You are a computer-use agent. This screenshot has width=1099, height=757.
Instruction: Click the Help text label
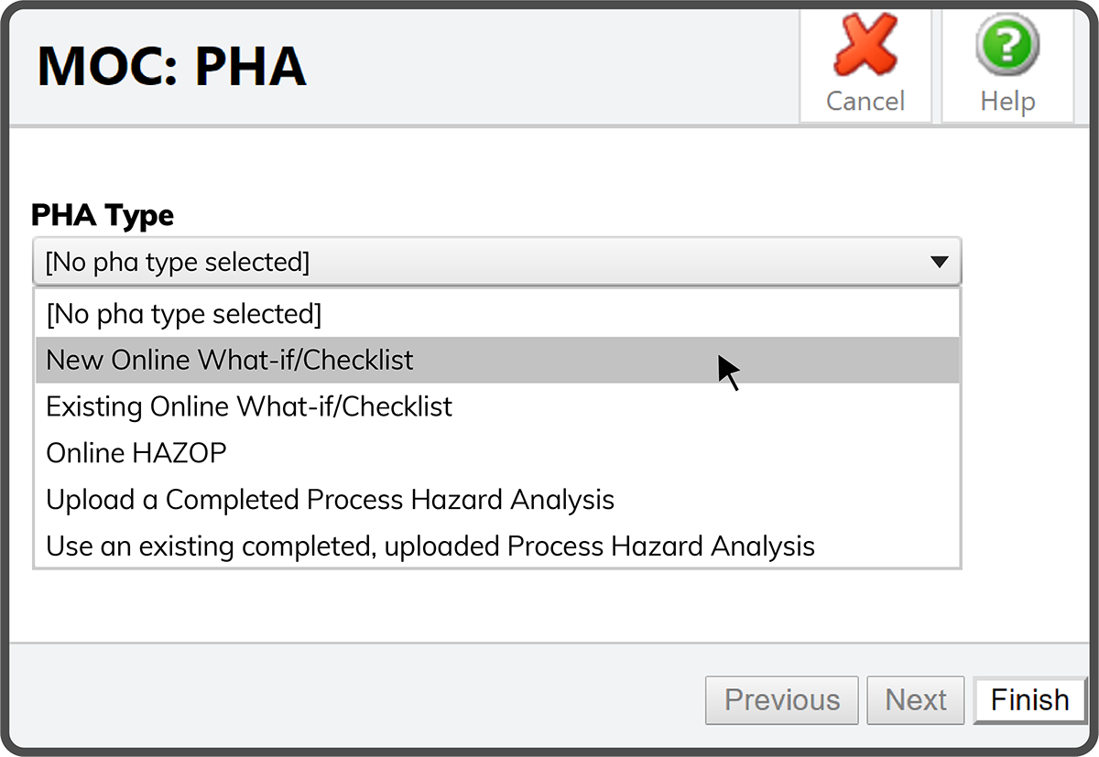click(1007, 101)
